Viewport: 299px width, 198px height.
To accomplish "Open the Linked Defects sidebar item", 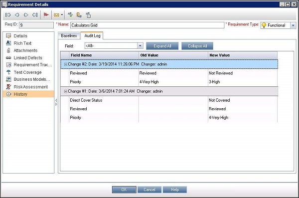I will [x=28, y=58].
